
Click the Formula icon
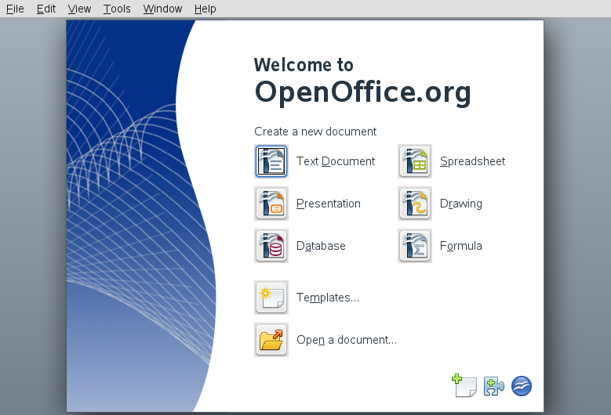tap(415, 246)
